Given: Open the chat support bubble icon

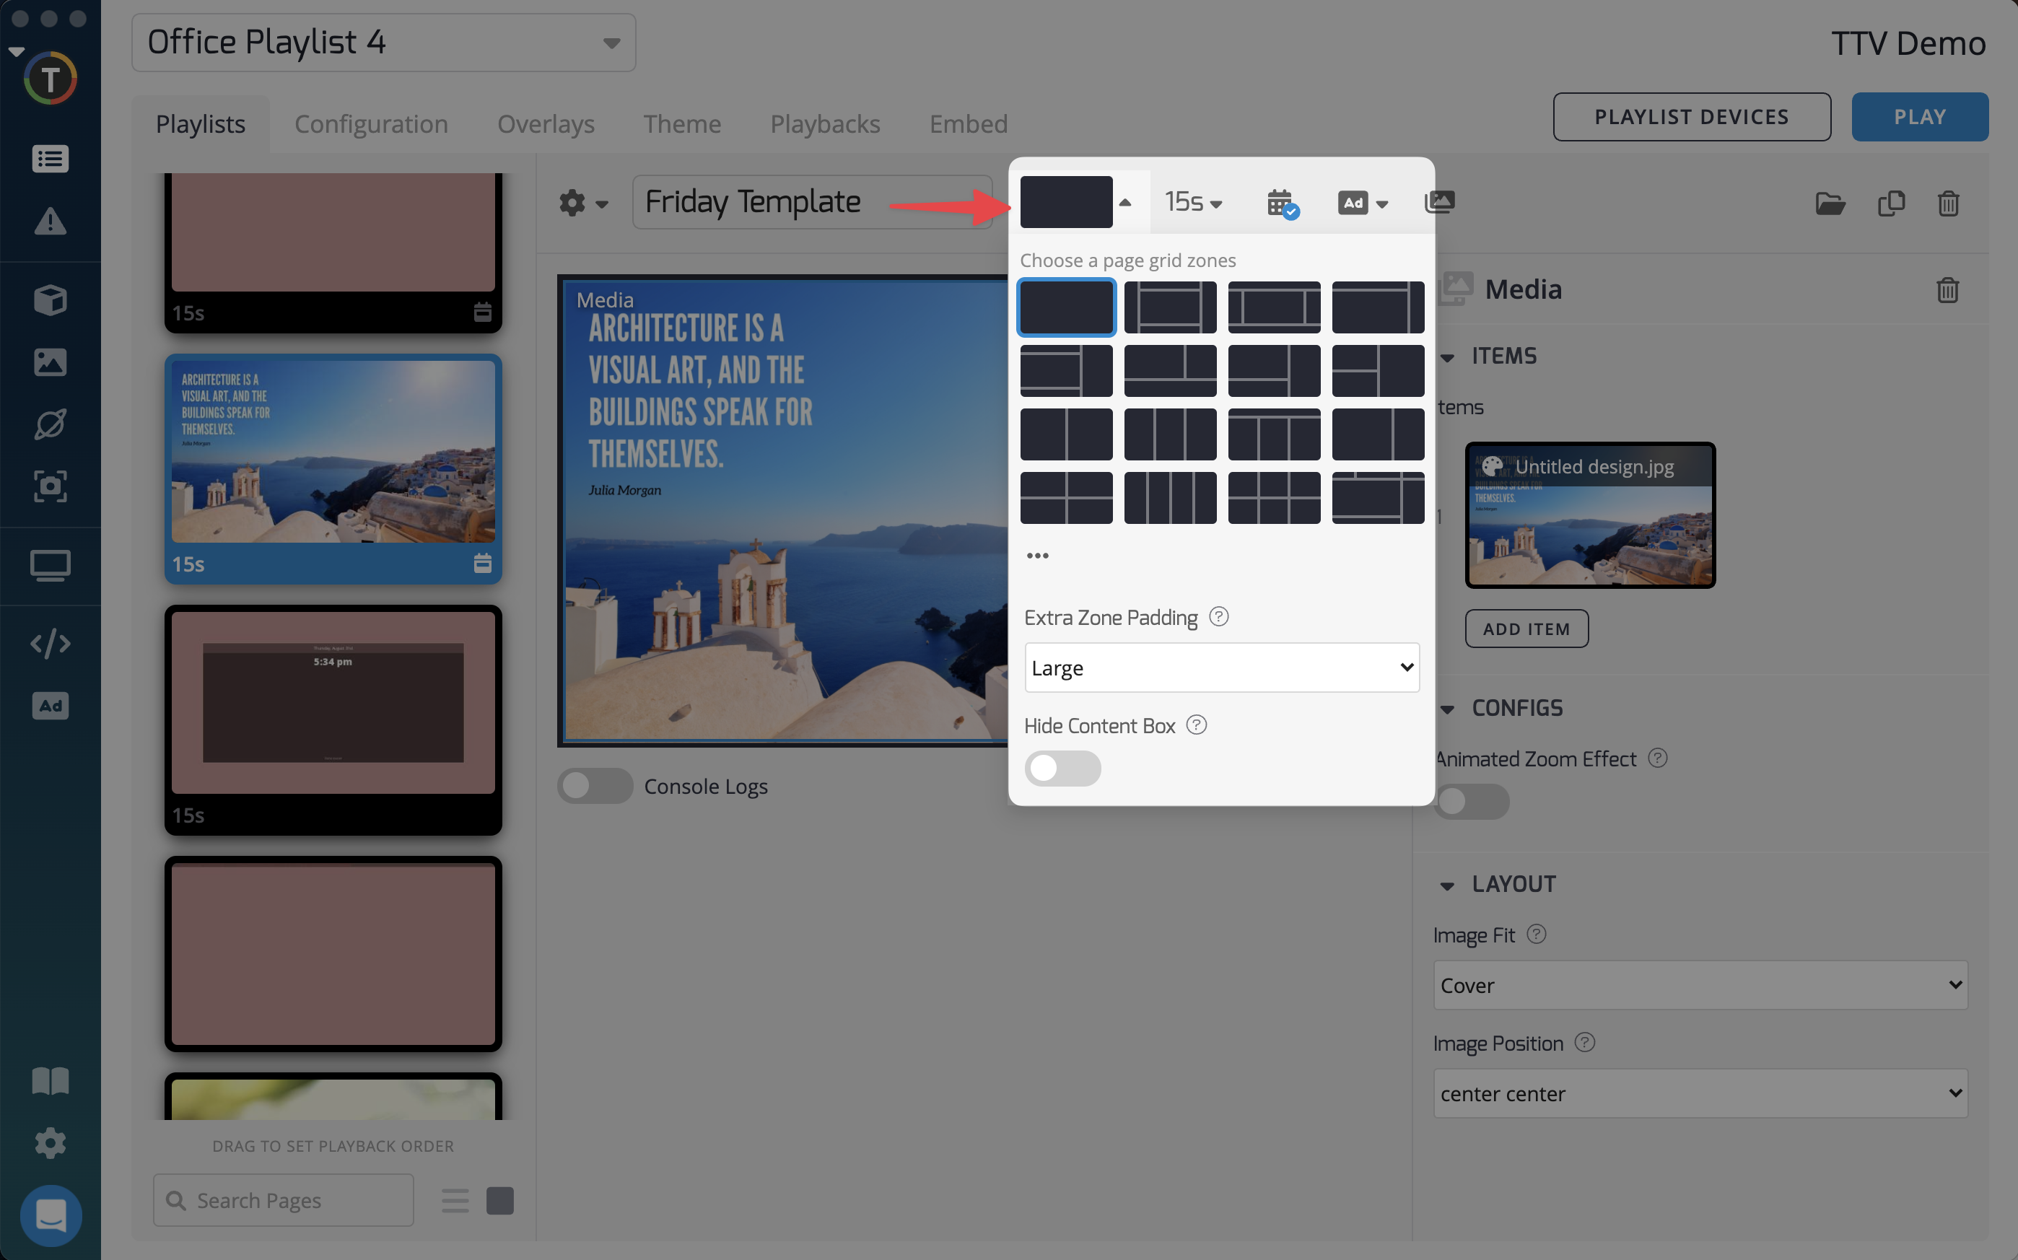Looking at the screenshot, I should point(50,1215).
